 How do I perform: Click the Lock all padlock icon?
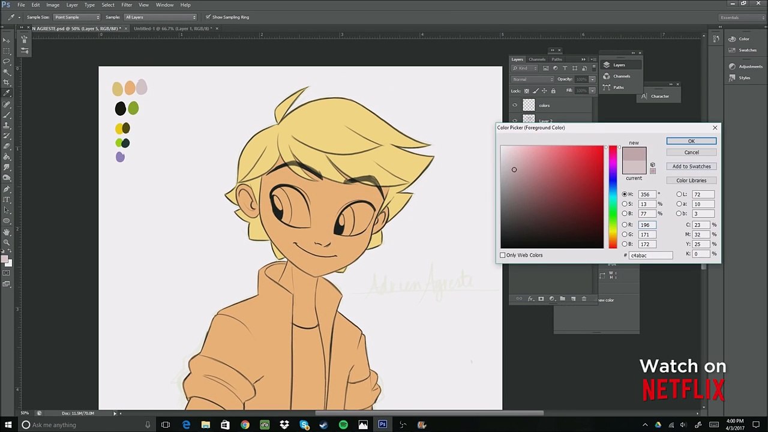click(553, 91)
